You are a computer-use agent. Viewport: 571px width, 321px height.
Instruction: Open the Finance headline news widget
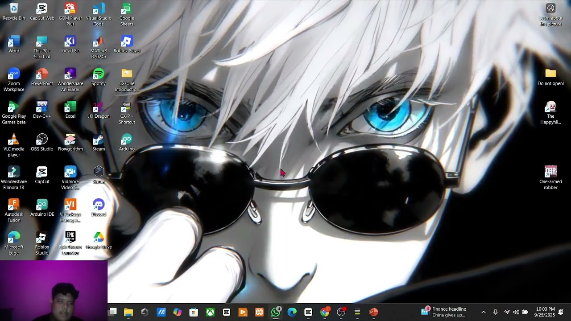click(444, 312)
